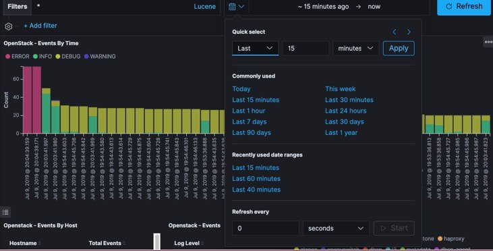Sort by the Total Events column arrow
This screenshot has width=493, height=251.
(x=124, y=243)
